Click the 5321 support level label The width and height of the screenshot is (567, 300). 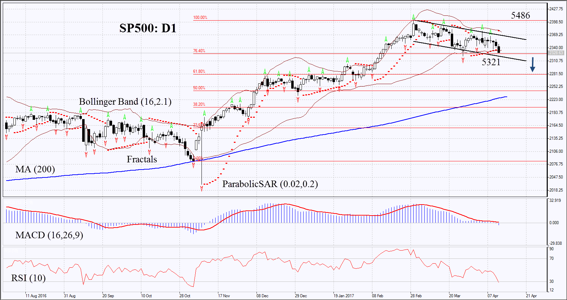[x=491, y=62]
